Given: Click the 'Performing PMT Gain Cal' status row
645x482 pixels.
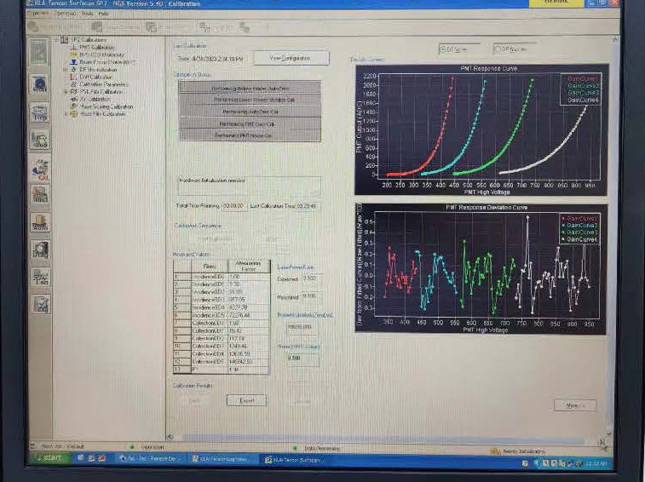Looking at the screenshot, I should pos(250,123).
